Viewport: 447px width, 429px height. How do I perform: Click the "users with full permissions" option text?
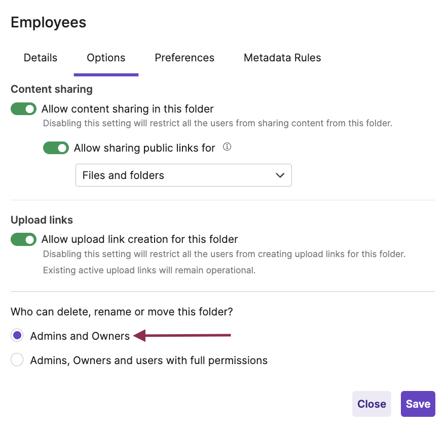click(x=149, y=361)
